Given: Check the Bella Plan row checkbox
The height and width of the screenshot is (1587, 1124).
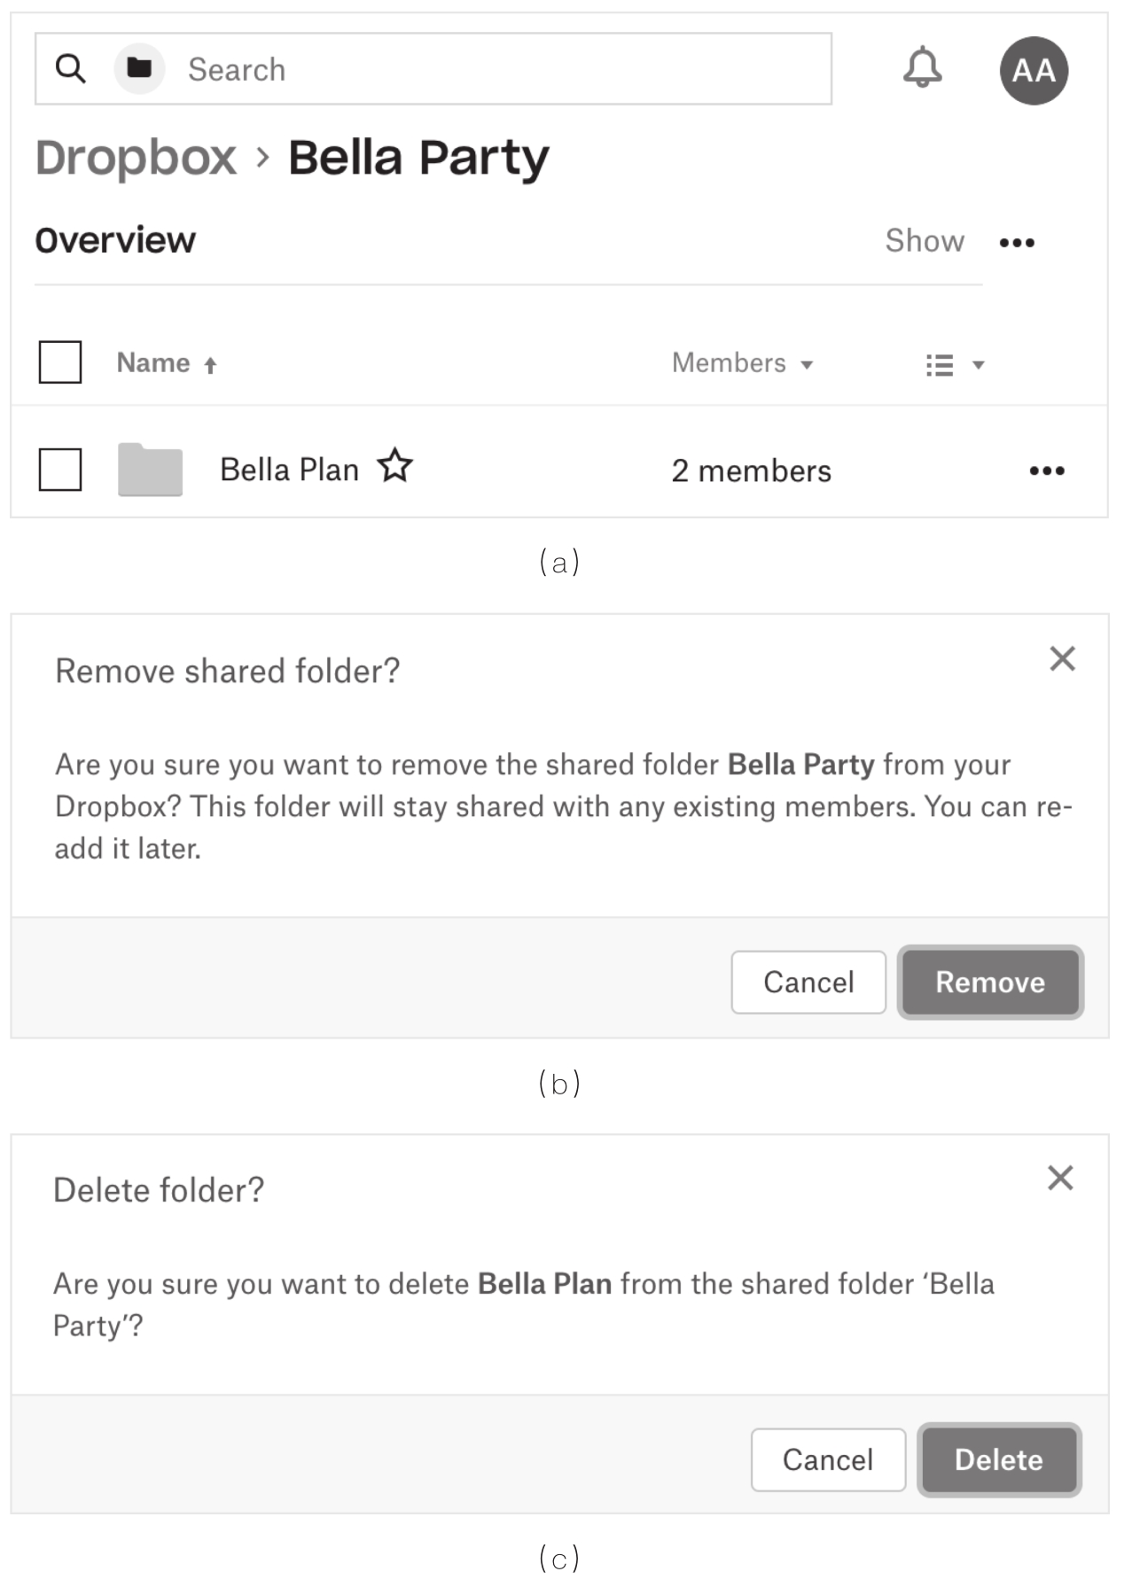Looking at the screenshot, I should tap(60, 469).
